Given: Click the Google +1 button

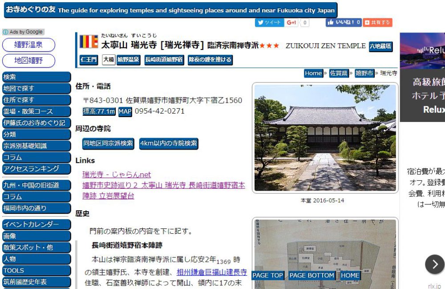Looking at the screenshot, I should pyautogui.click(x=291, y=22).
